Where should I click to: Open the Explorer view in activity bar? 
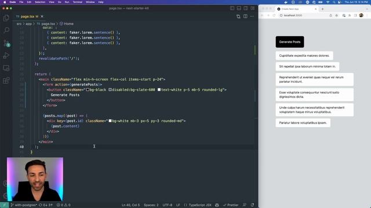[6, 18]
